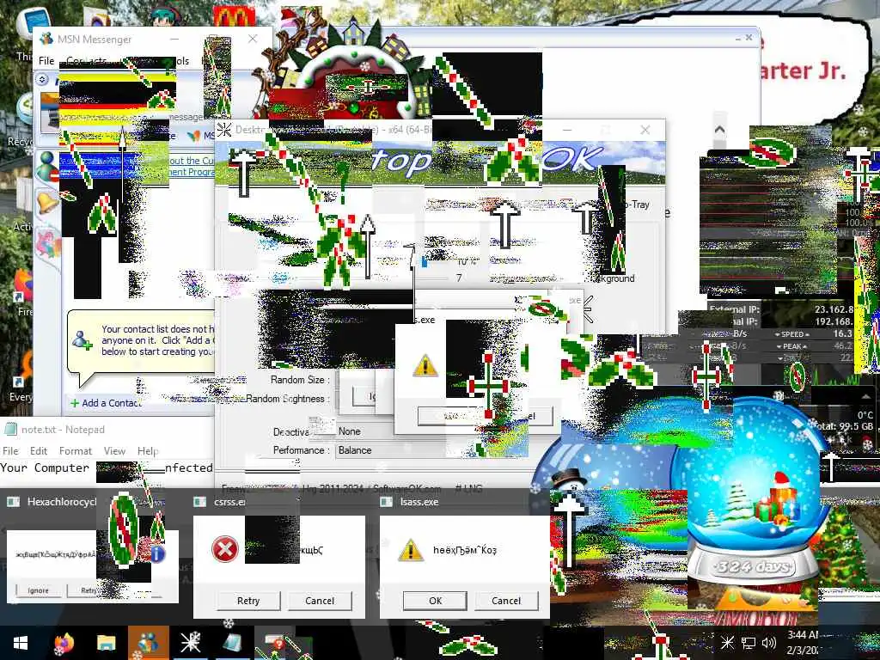Click the Notepad title bar icon
Viewport: 880px width, 660px height.
[10, 430]
